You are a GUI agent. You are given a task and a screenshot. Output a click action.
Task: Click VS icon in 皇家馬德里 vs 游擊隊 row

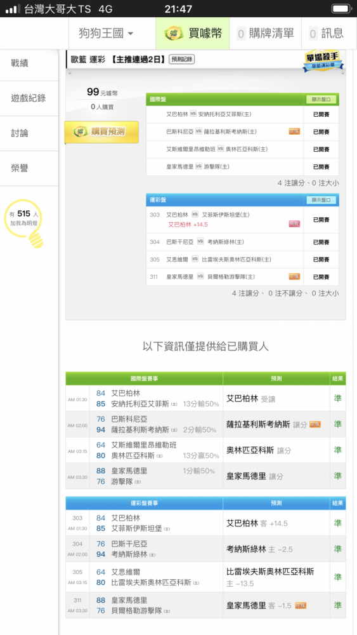click(x=198, y=166)
